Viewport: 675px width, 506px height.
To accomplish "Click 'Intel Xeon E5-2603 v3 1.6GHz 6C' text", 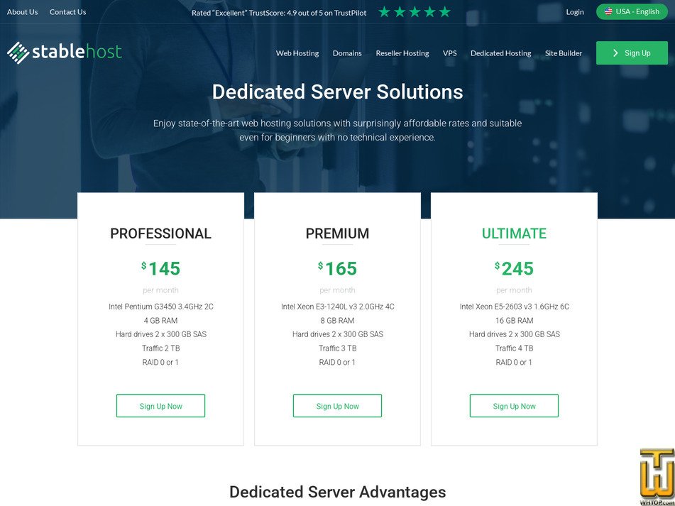I will point(514,307).
